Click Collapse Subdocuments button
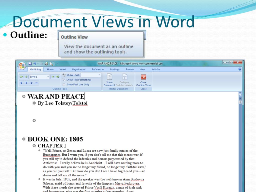 [x=124, y=80]
